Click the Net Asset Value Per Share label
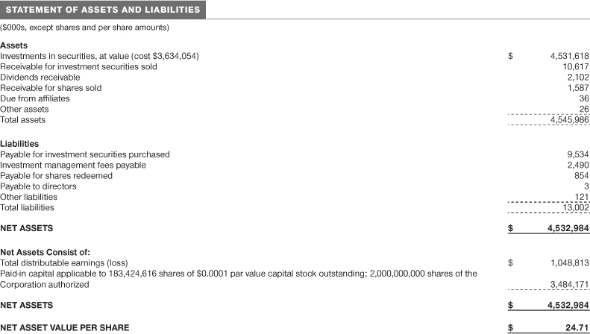Viewport: 590px width, 334px height. pos(64,327)
